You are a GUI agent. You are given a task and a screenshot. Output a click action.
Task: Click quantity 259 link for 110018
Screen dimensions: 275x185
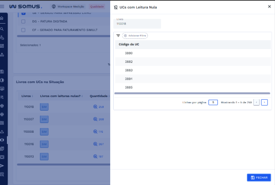(101, 107)
